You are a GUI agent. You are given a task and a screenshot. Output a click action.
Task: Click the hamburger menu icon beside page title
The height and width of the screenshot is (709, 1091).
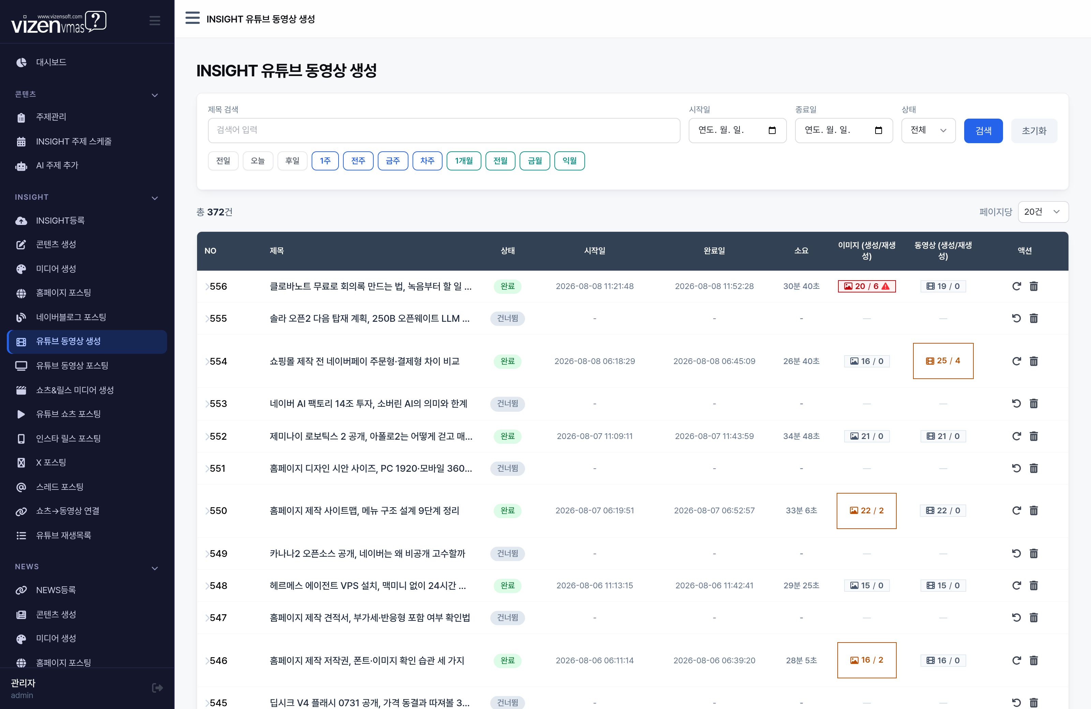(193, 18)
